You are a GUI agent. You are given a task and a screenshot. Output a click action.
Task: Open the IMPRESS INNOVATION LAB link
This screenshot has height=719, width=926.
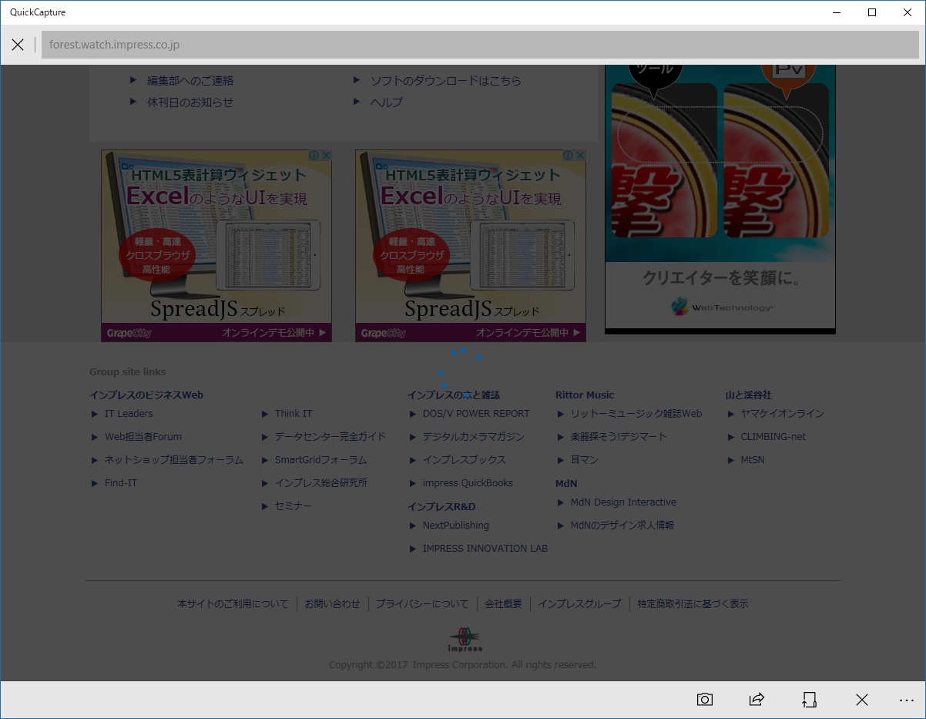coord(485,548)
